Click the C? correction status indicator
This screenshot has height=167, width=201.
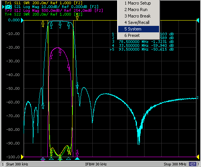[193, 164]
